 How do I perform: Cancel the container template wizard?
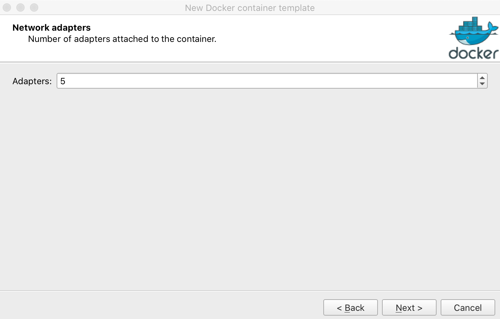coord(468,307)
